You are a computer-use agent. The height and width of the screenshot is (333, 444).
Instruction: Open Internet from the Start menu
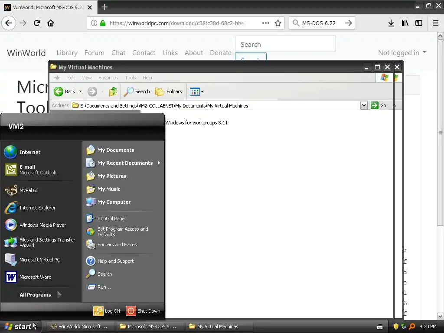(23, 152)
